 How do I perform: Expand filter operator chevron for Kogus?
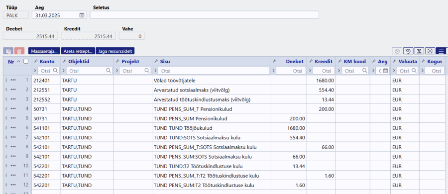(x=422, y=71)
